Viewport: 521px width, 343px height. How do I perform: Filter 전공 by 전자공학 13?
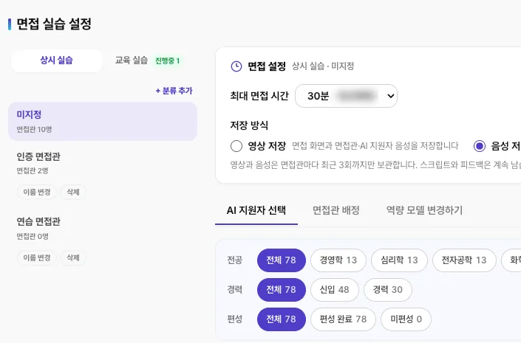[464, 260]
